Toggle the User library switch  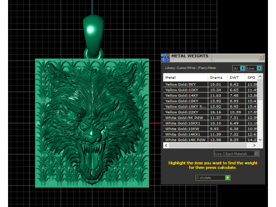(254, 68)
